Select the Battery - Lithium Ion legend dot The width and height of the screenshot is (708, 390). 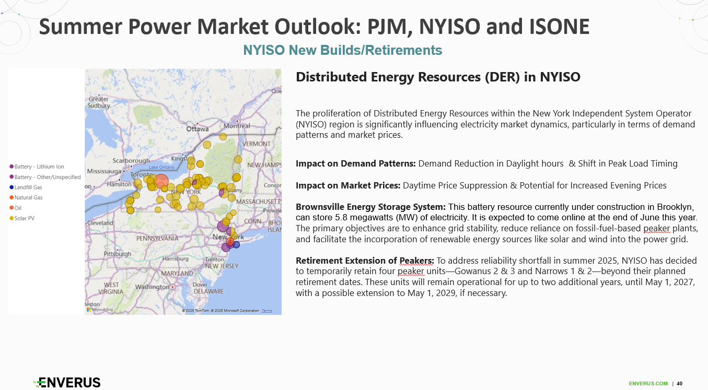click(11, 167)
